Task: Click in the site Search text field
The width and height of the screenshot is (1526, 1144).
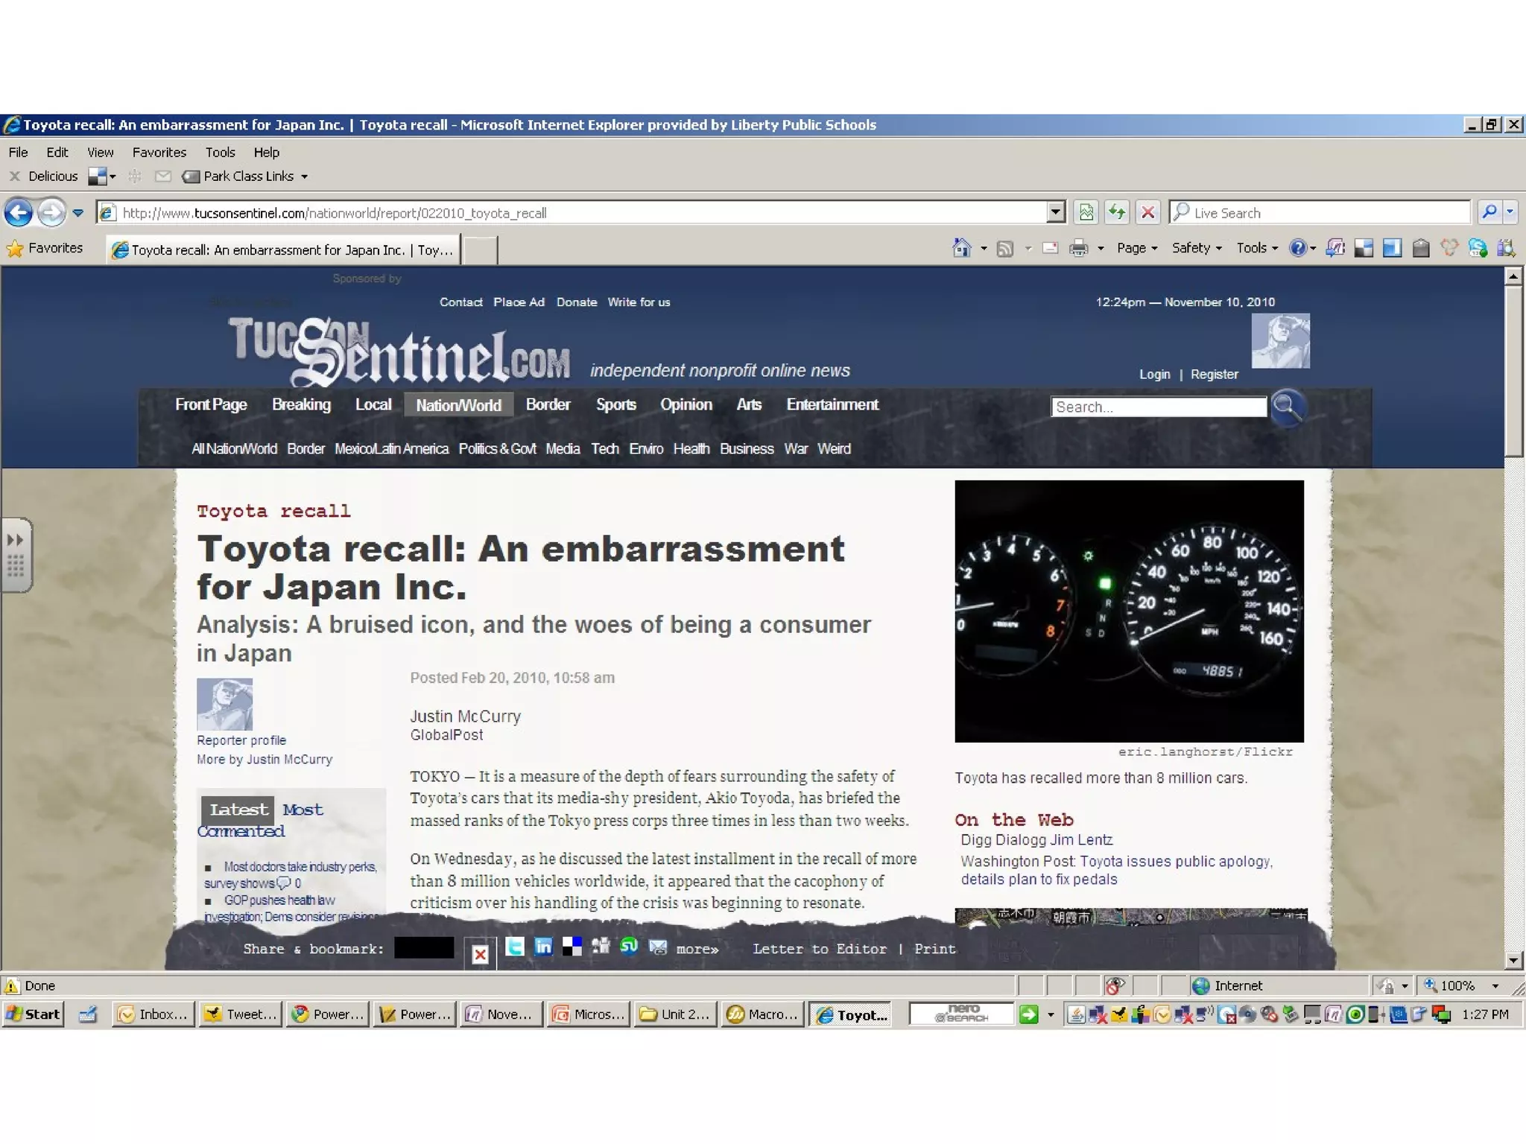Action: (1157, 407)
